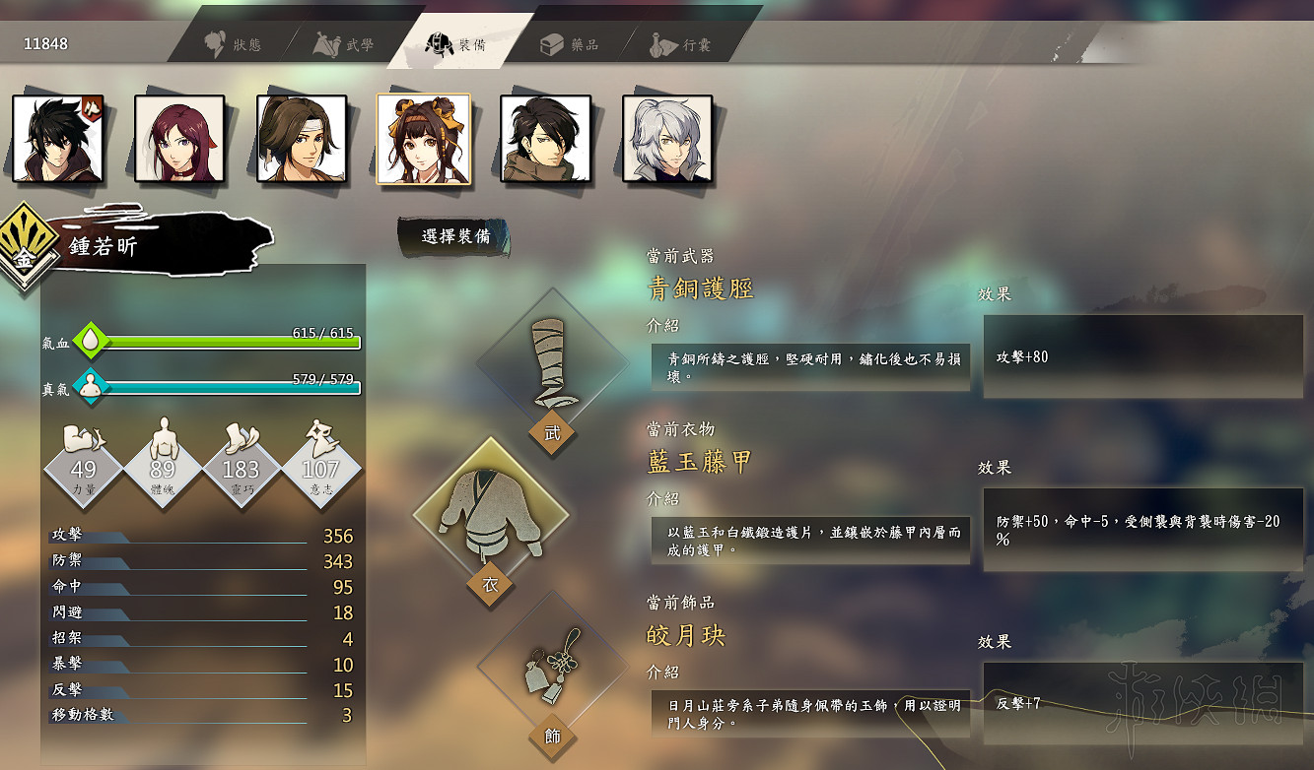1314x770 pixels.
Task: Open the 狀態 status tab
Action: pos(233,44)
